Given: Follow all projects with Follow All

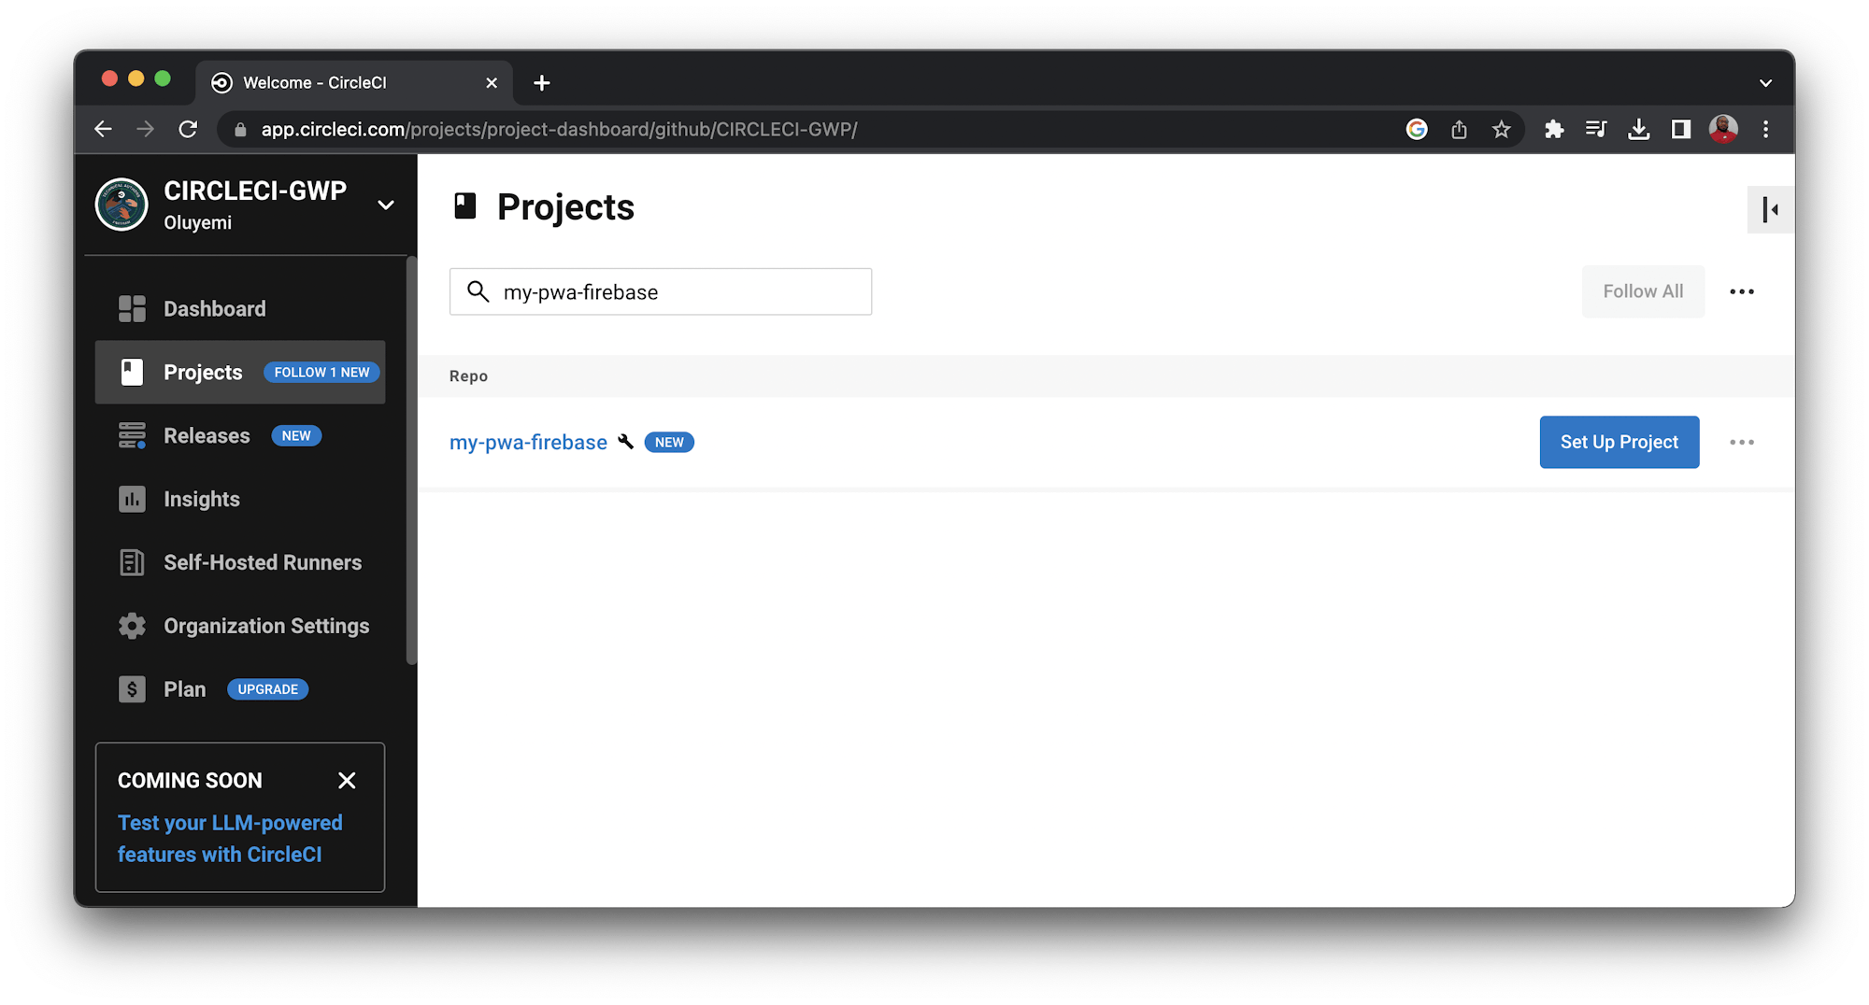Looking at the screenshot, I should 1642,291.
